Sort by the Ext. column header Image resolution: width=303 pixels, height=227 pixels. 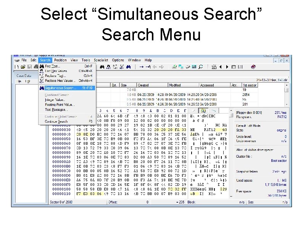[115, 85]
